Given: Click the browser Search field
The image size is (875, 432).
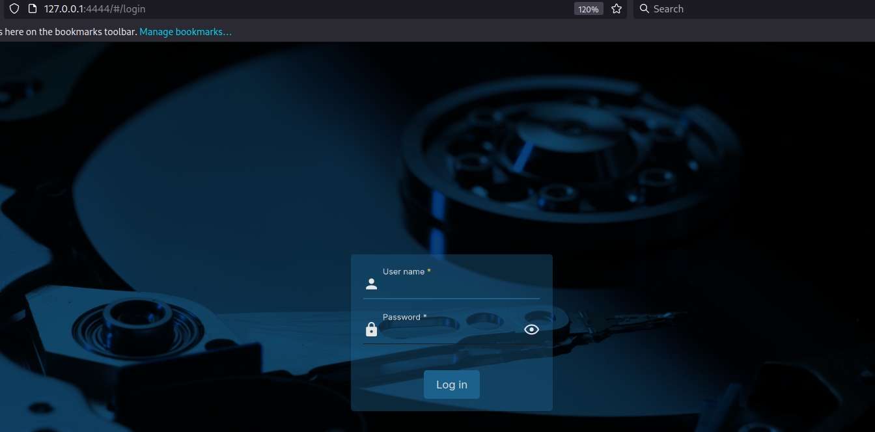Looking at the screenshot, I should (x=749, y=9).
